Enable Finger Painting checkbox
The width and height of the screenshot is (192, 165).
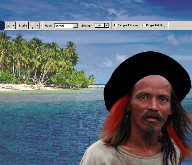coord(144,25)
